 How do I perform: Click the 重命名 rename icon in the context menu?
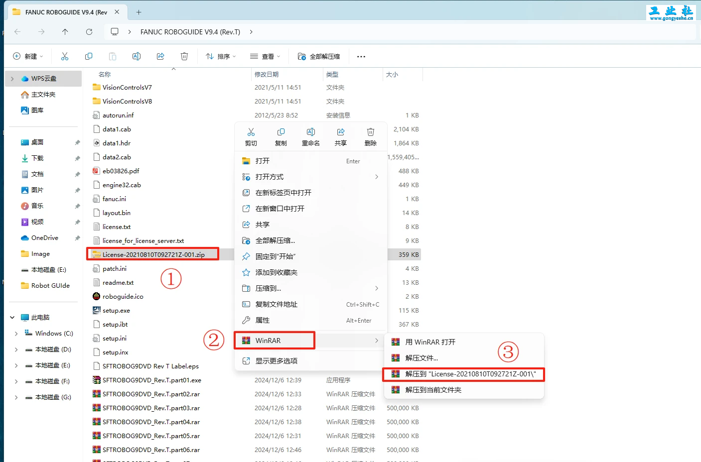tap(311, 132)
